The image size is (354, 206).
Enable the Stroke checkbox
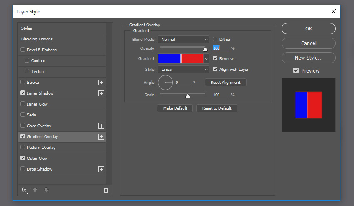(22, 82)
